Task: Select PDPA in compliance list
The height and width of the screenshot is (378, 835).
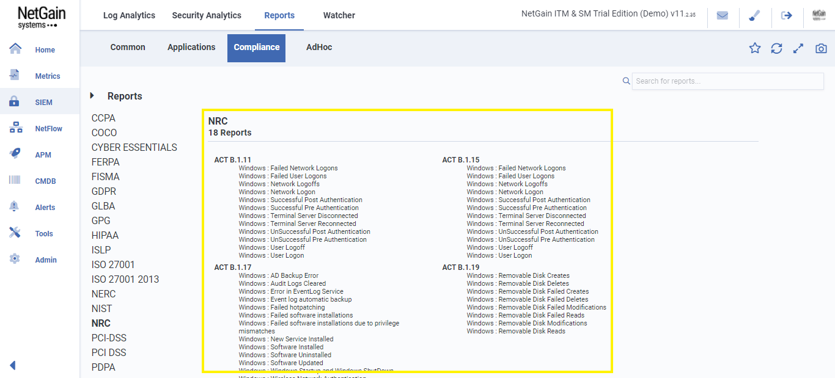Action: (x=103, y=367)
